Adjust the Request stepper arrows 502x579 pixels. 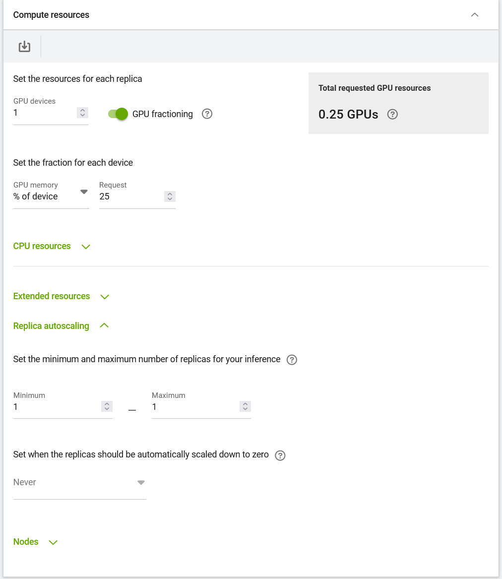(170, 196)
